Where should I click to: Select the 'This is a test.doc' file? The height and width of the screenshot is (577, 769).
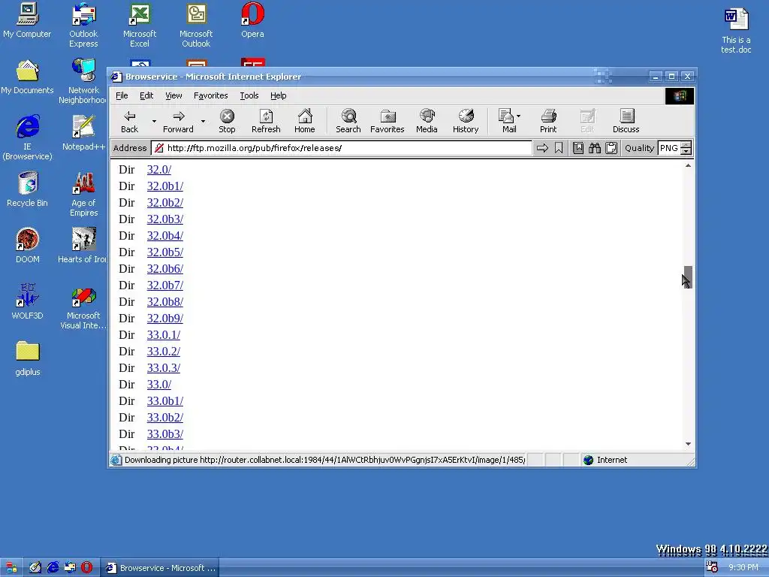[736, 30]
